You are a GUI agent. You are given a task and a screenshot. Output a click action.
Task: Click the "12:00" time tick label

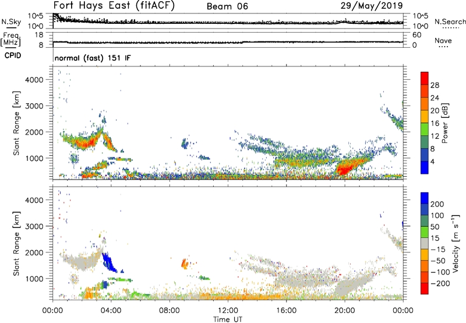[228, 311]
